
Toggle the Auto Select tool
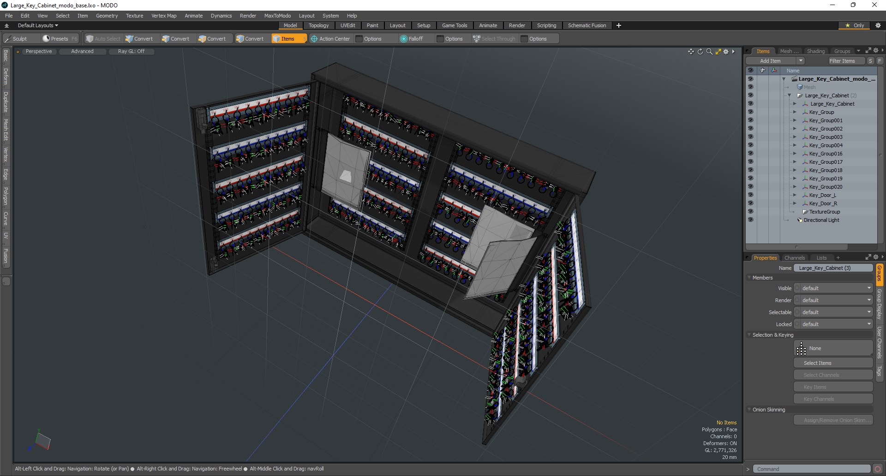click(x=103, y=39)
